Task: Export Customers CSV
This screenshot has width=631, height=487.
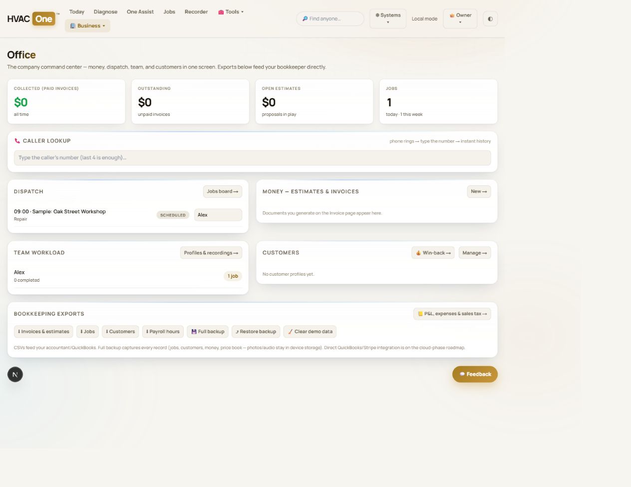Action: coord(120,332)
